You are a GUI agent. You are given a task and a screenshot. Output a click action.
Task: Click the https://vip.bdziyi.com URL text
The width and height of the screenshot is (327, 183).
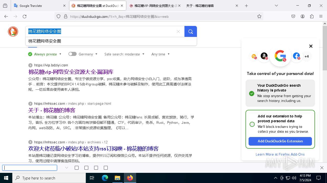51,65
